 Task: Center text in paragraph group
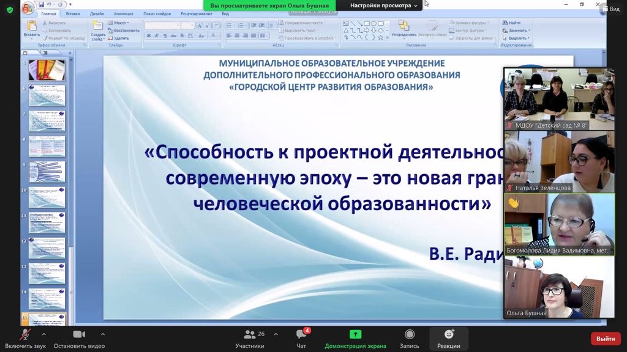(x=237, y=36)
